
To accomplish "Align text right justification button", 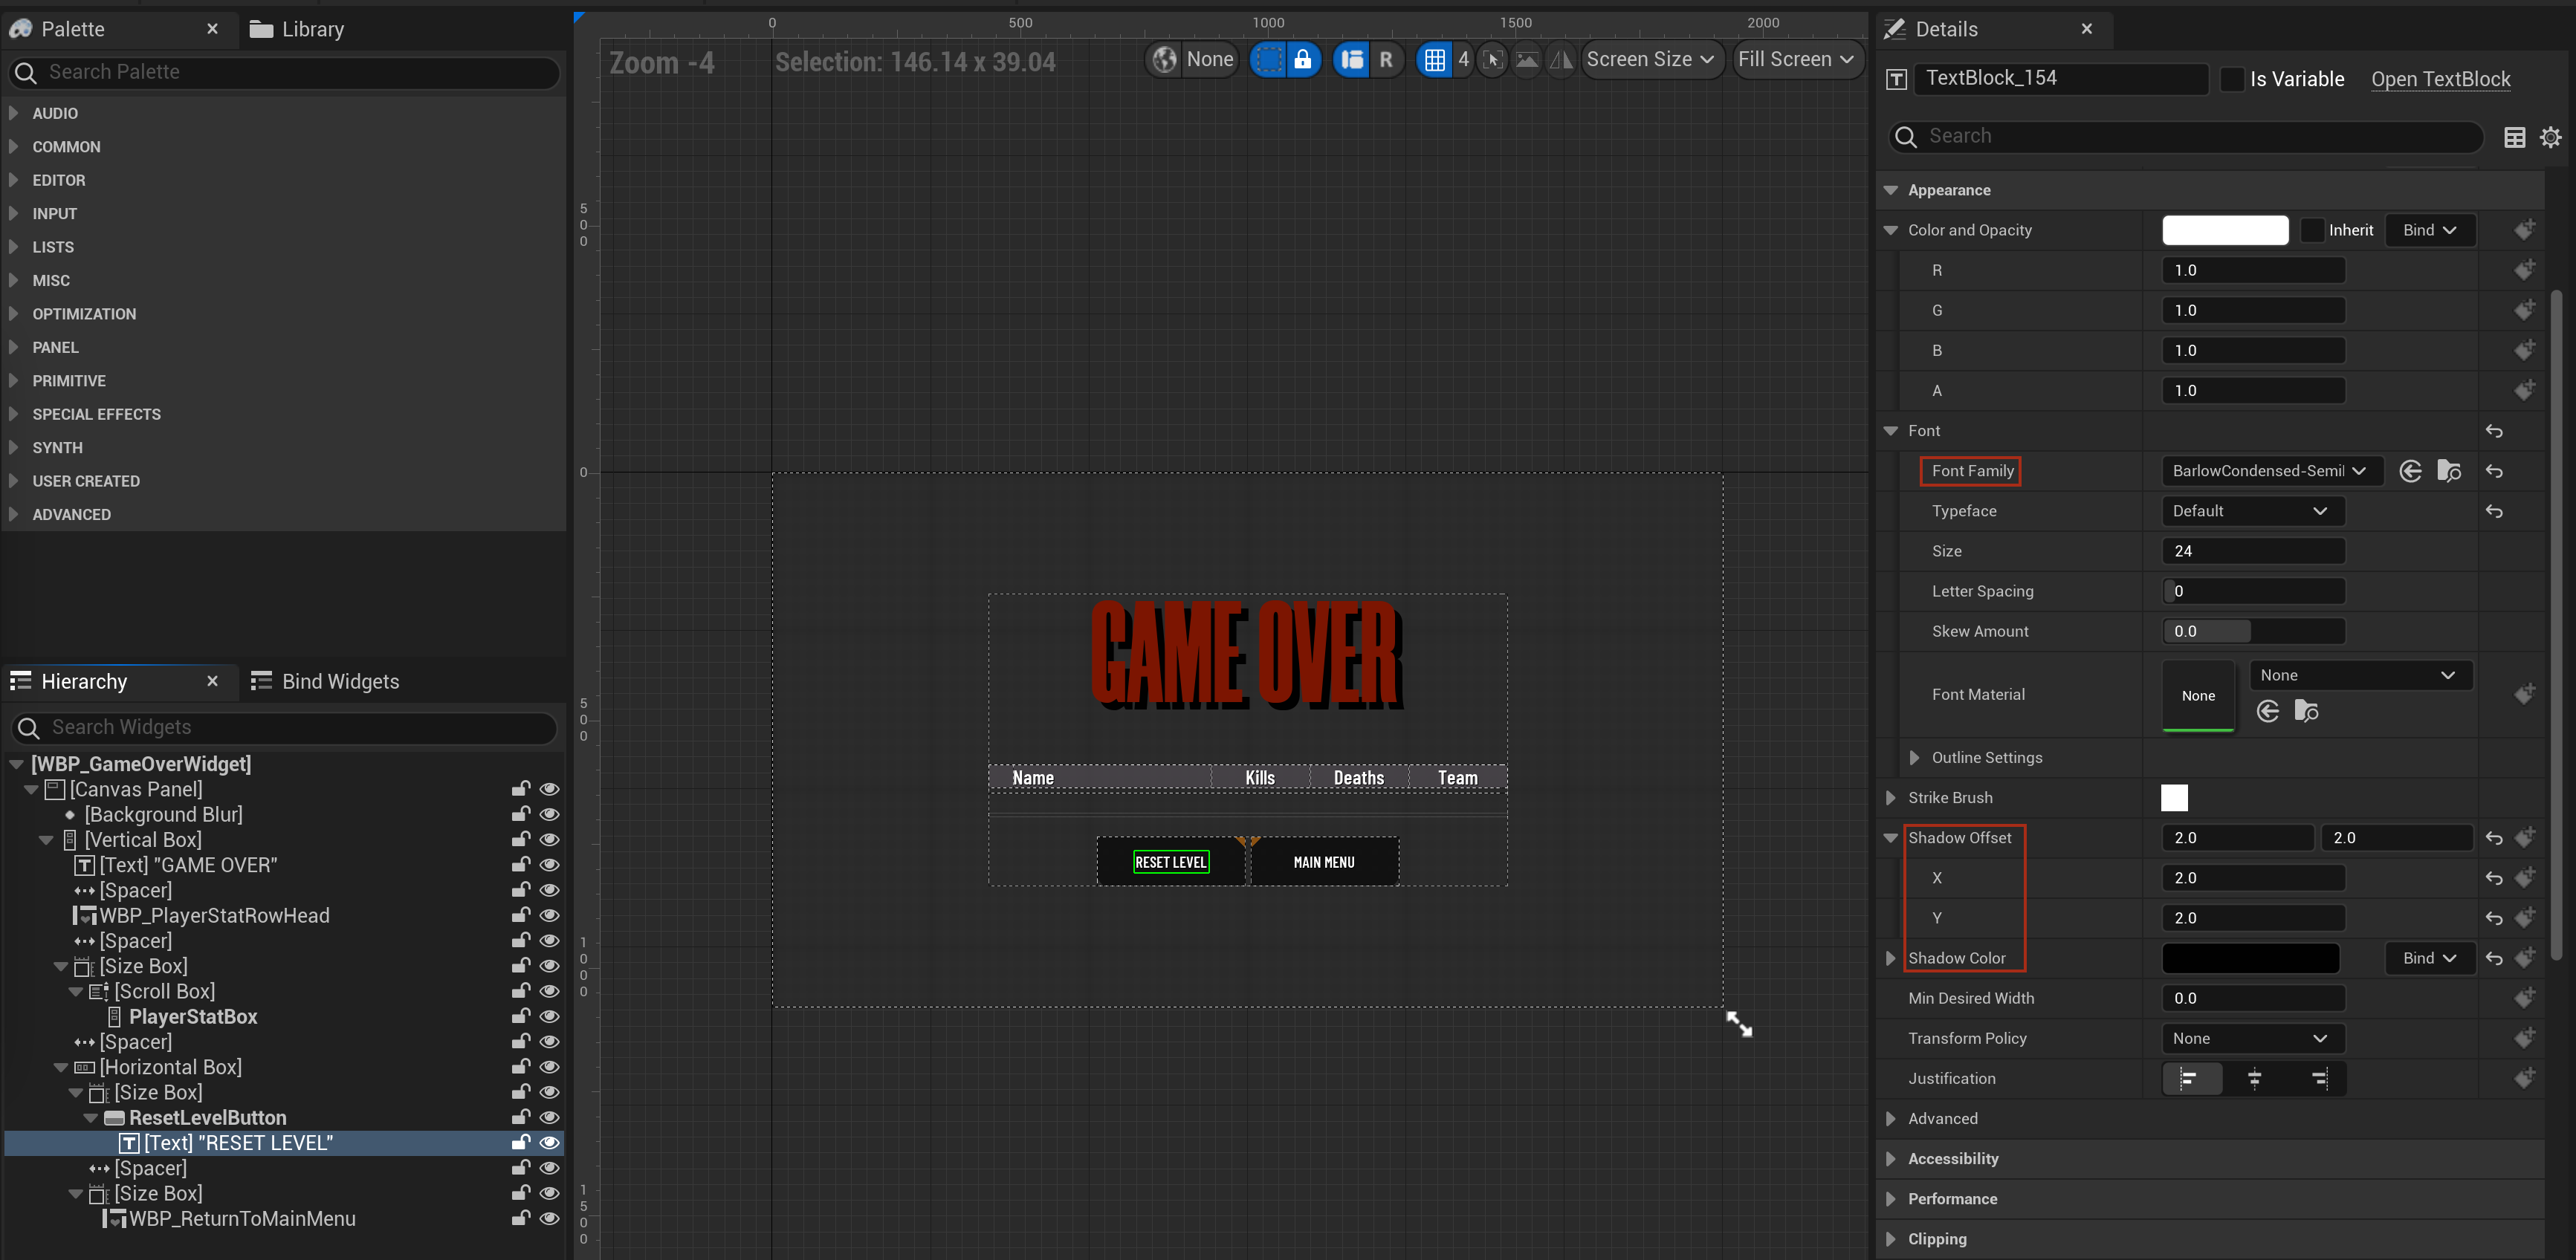I will 2319,1078.
